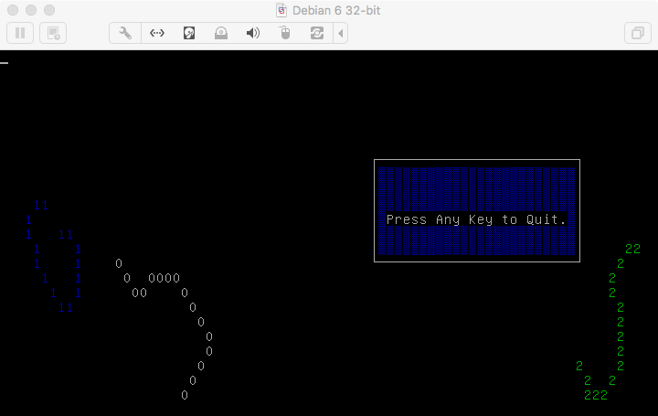658x416 pixels.
Task: Pause the Debian virtual machine
Action: tap(20, 33)
